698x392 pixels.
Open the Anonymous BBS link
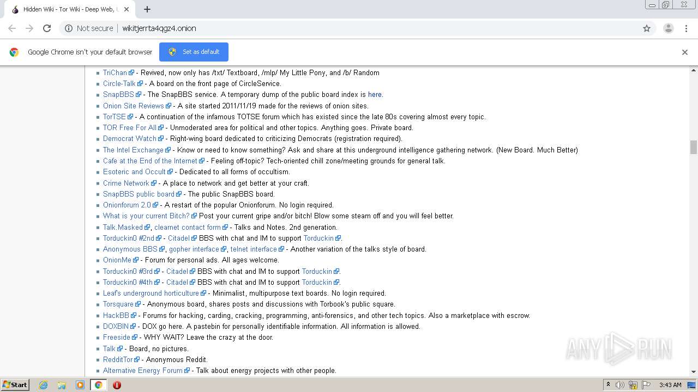tap(130, 249)
